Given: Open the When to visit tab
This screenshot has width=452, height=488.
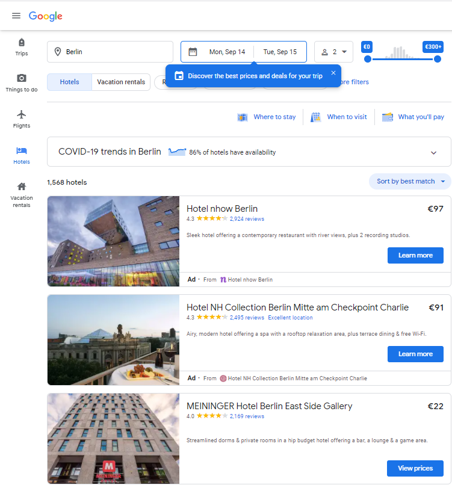Looking at the screenshot, I should (339, 117).
